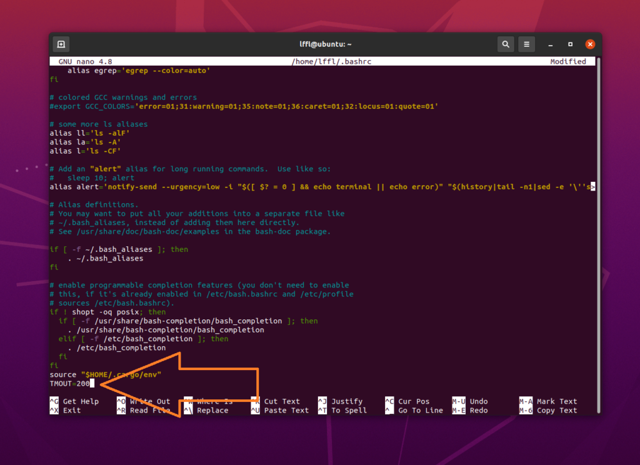Maximize the terminal window
This screenshot has height=465, width=640.
click(570, 44)
